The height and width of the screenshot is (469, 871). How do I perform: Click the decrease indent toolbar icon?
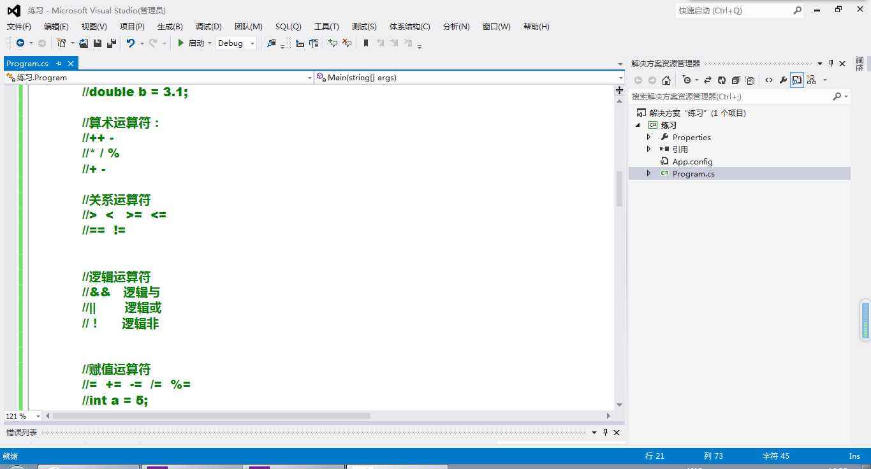click(x=300, y=43)
